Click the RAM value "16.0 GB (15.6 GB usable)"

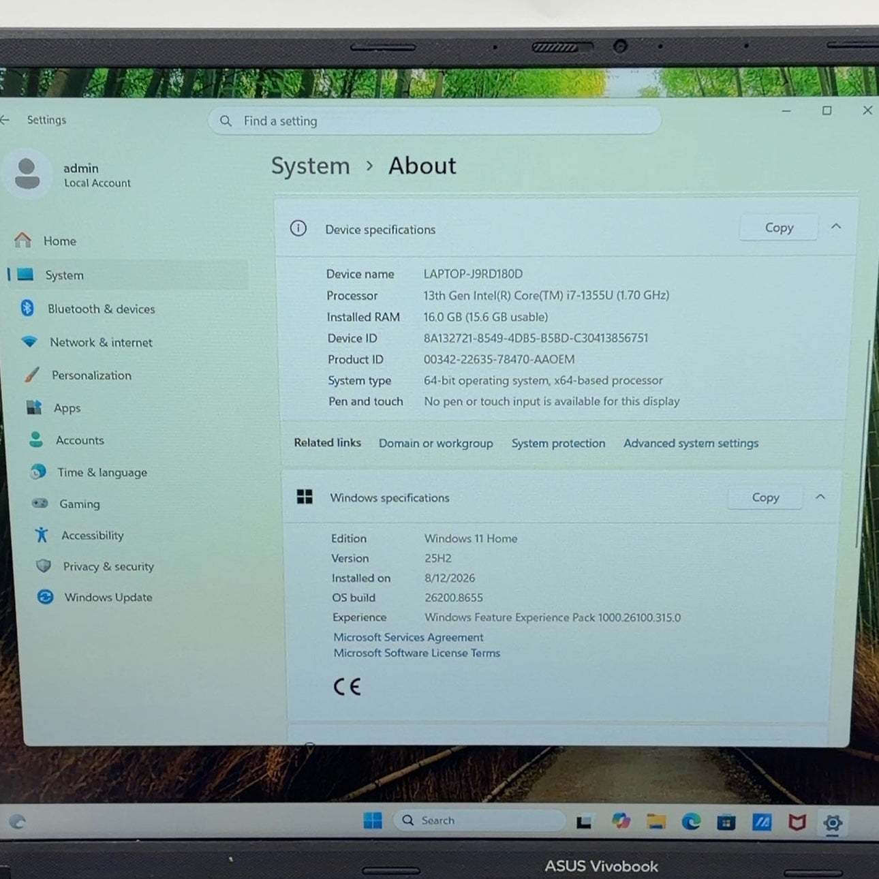[486, 317]
